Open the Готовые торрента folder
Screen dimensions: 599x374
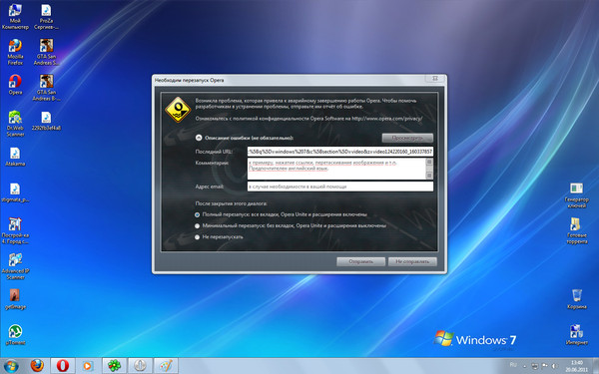[x=576, y=230]
